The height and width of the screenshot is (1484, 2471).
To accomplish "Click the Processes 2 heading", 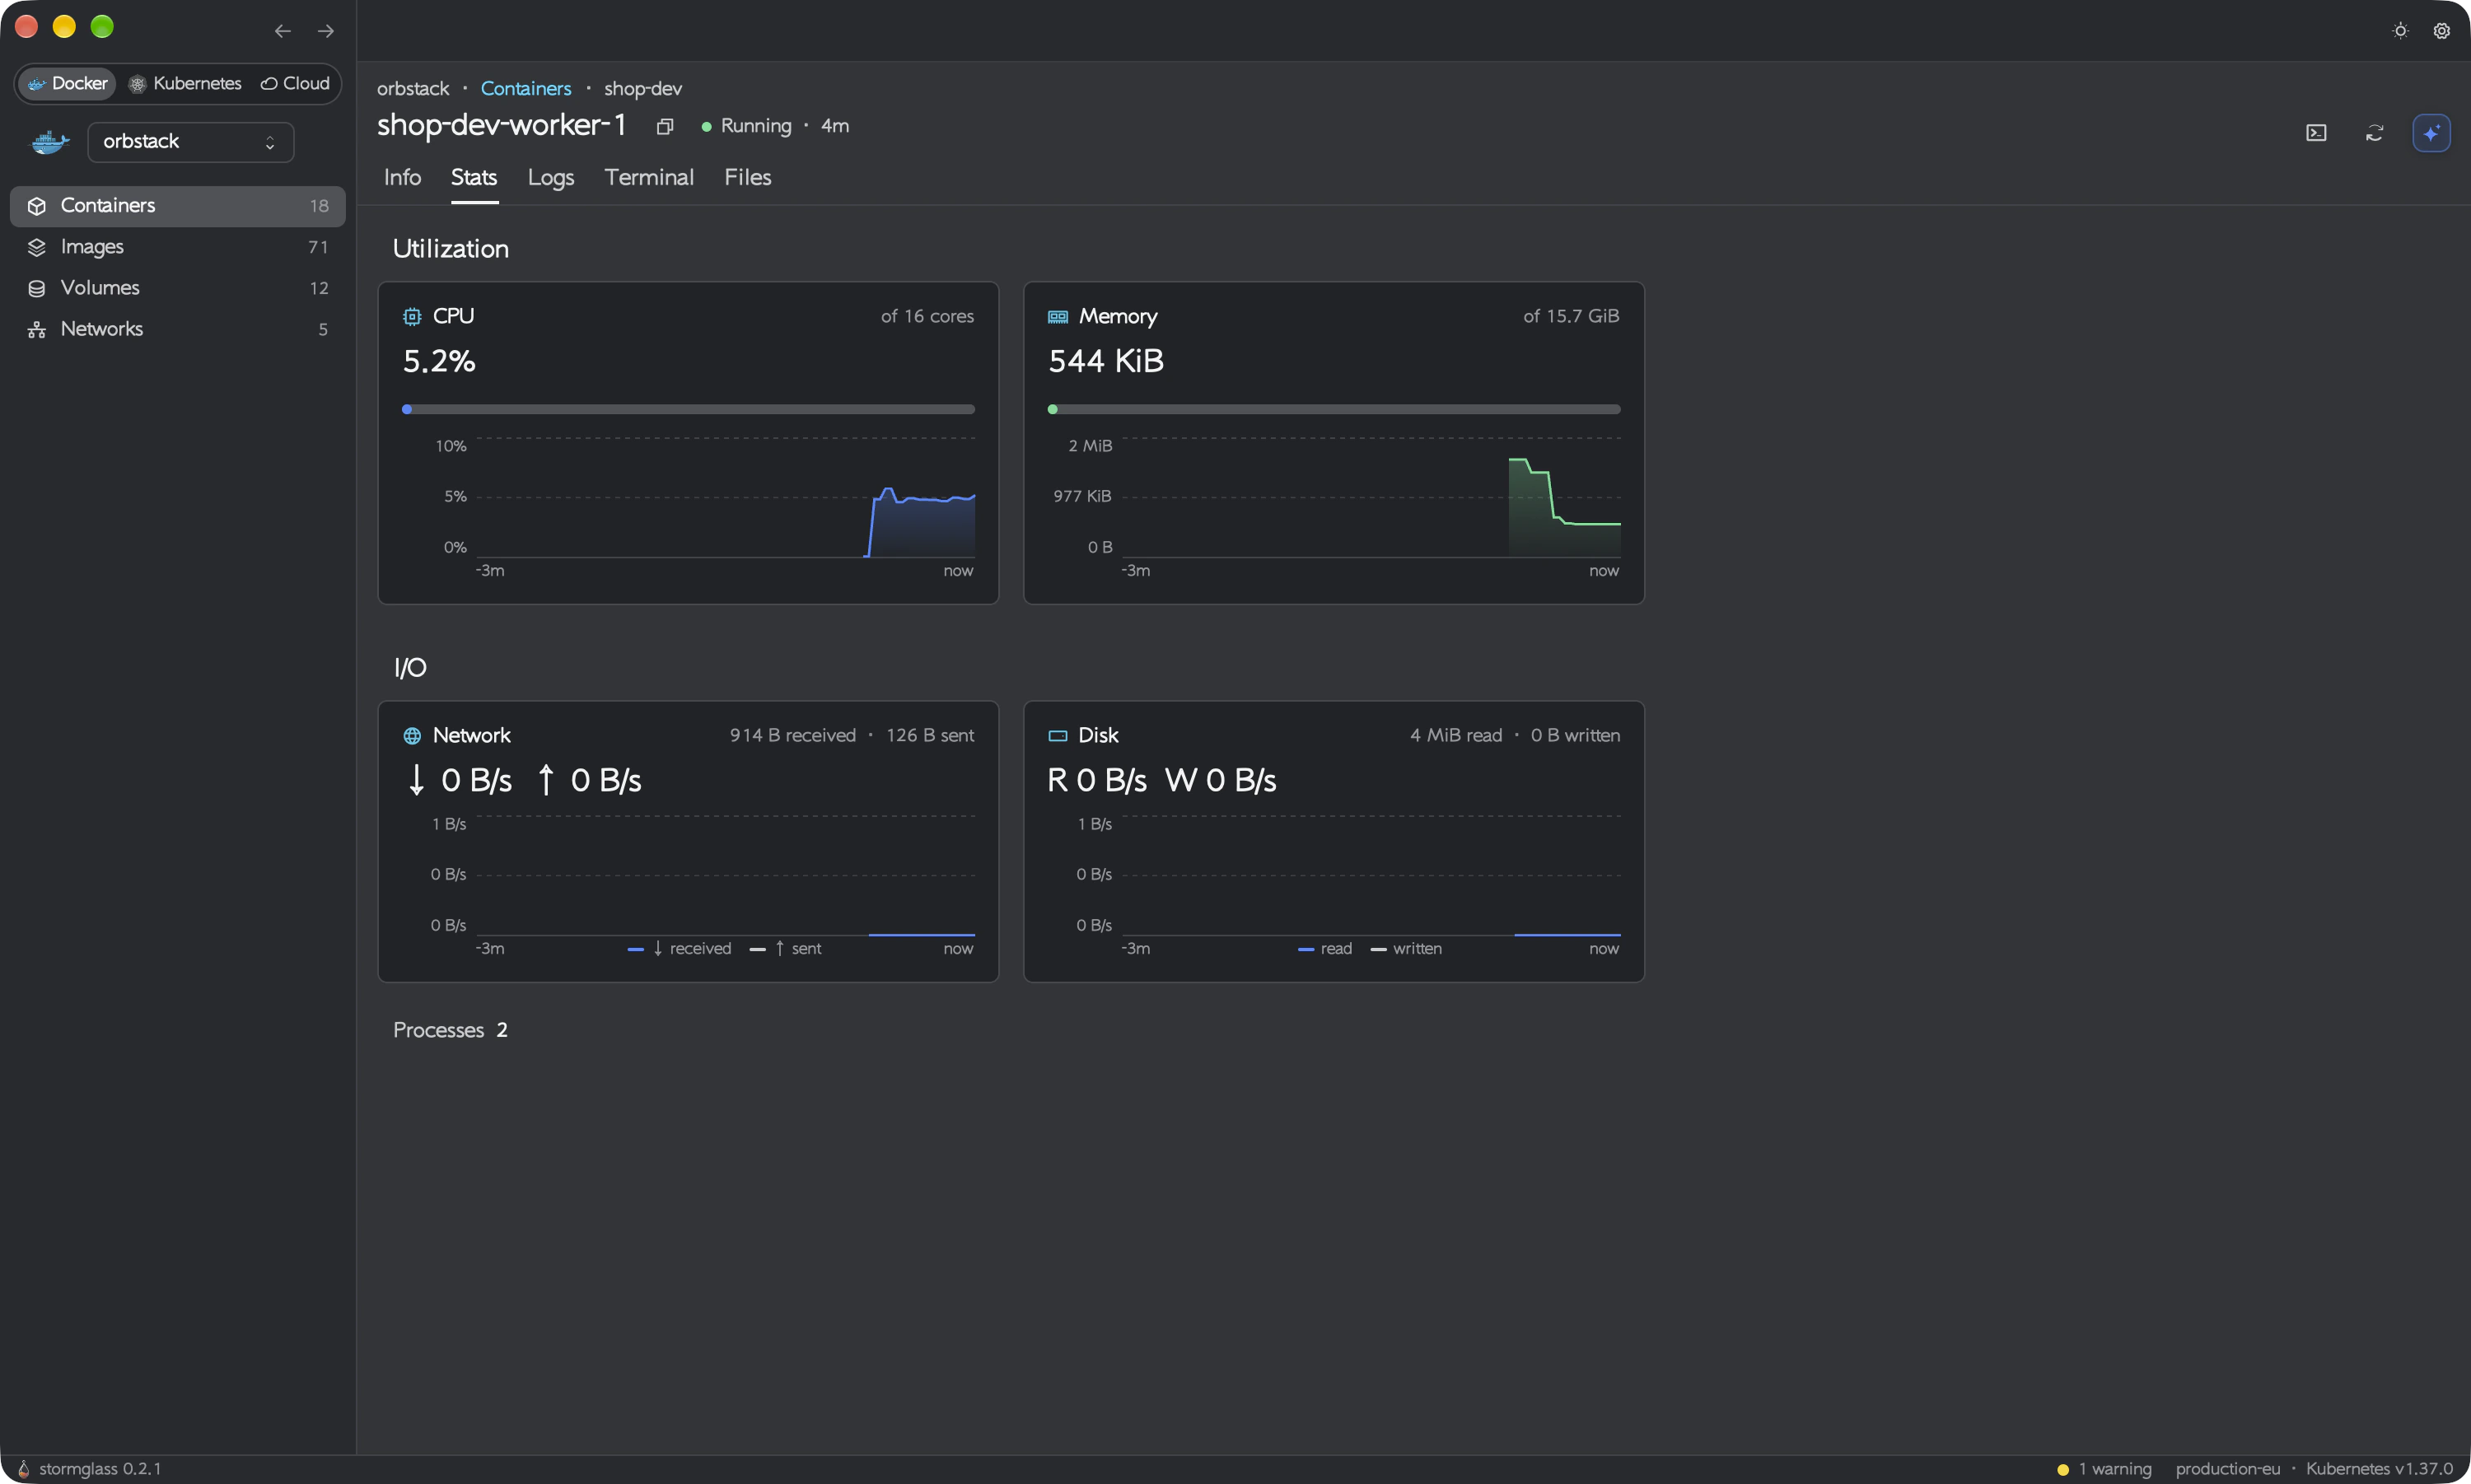I will pyautogui.click(x=450, y=1030).
